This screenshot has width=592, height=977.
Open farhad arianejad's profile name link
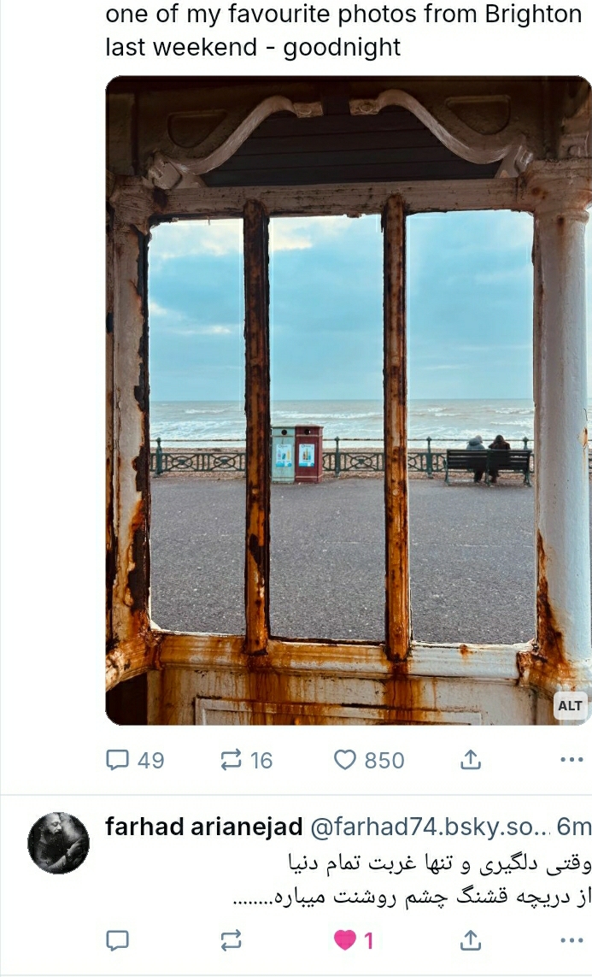[x=203, y=827]
